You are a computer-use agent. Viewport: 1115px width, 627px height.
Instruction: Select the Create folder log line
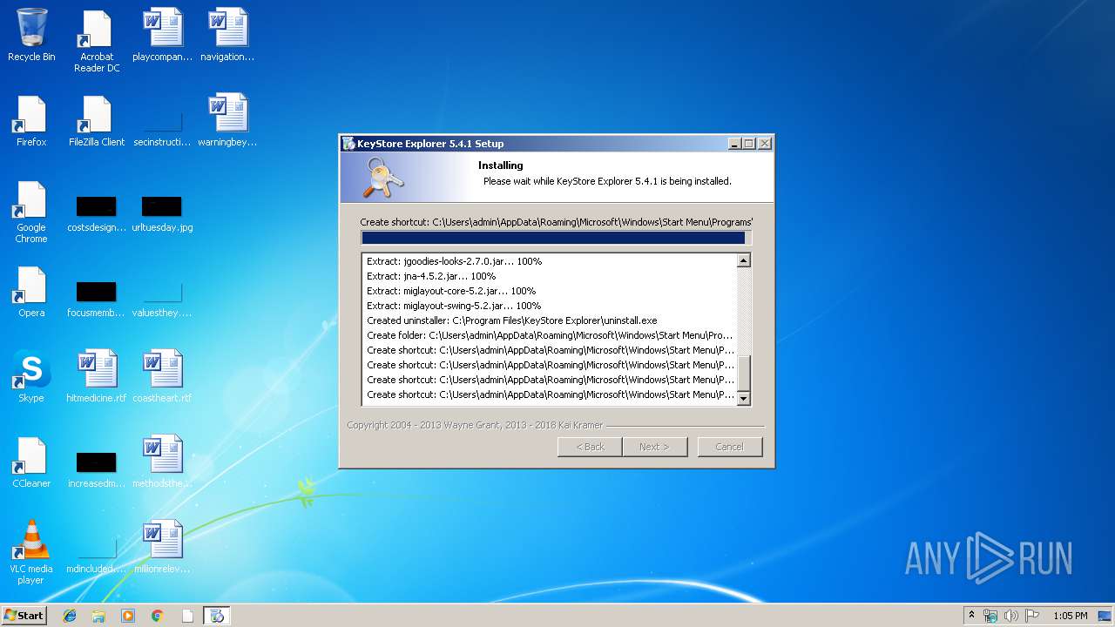pos(550,335)
